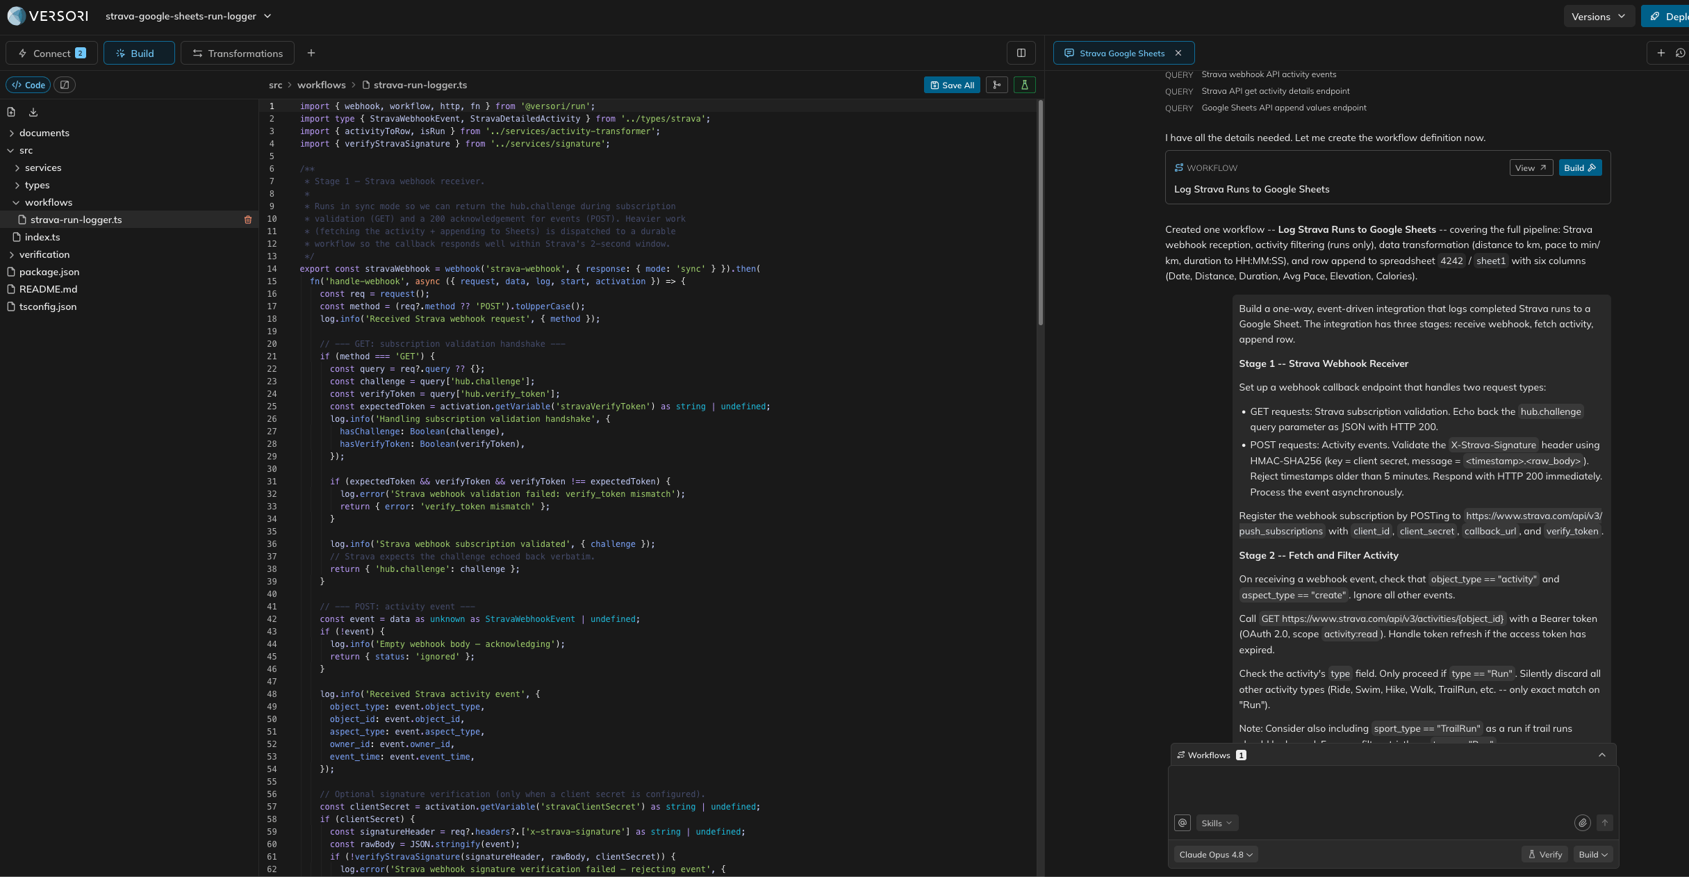Click the View button on workflow card
The image size is (1689, 877).
(1531, 167)
